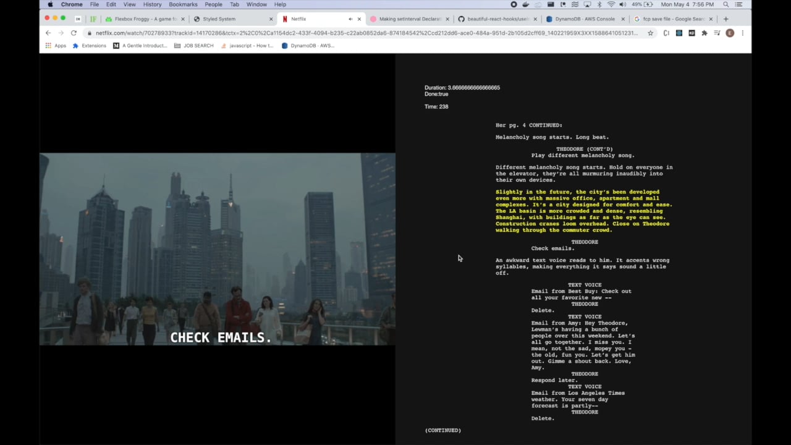Bookmark this page with the star icon

pyautogui.click(x=650, y=33)
